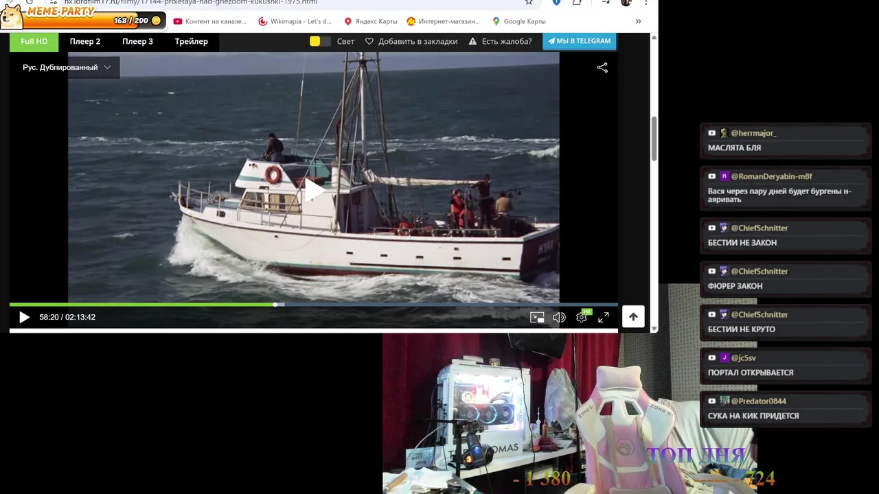Click the YouTube icon beside @jc5sv
The width and height of the screenshot is (879, 494).
712,357
